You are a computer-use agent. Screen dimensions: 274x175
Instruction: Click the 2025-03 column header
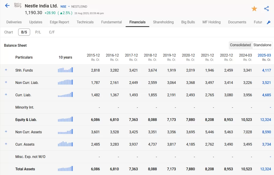[264, 57]
